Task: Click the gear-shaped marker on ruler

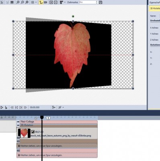Action: coord(36,118)
